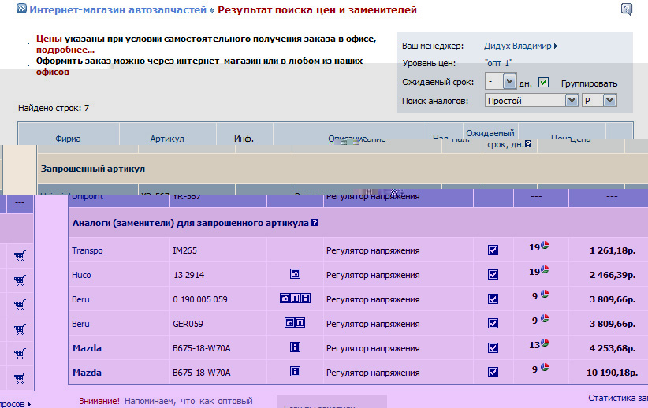This screenshot has width=648, height=408.
Task: Click the help icon in top-right corner
Action: pos(627,9)
